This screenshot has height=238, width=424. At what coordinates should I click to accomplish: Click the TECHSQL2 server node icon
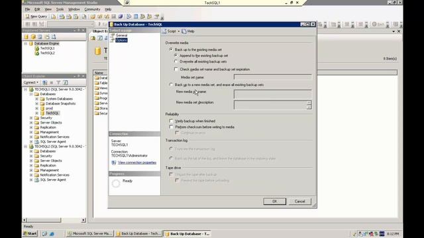click(31, 147)
